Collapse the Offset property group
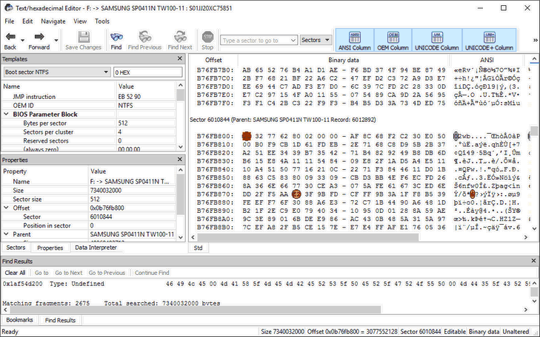 [6, 208]
